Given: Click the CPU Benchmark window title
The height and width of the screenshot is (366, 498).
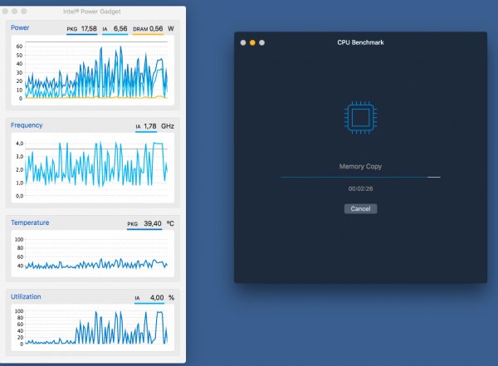Looking at the screenshot, I should tap(360, 42).
